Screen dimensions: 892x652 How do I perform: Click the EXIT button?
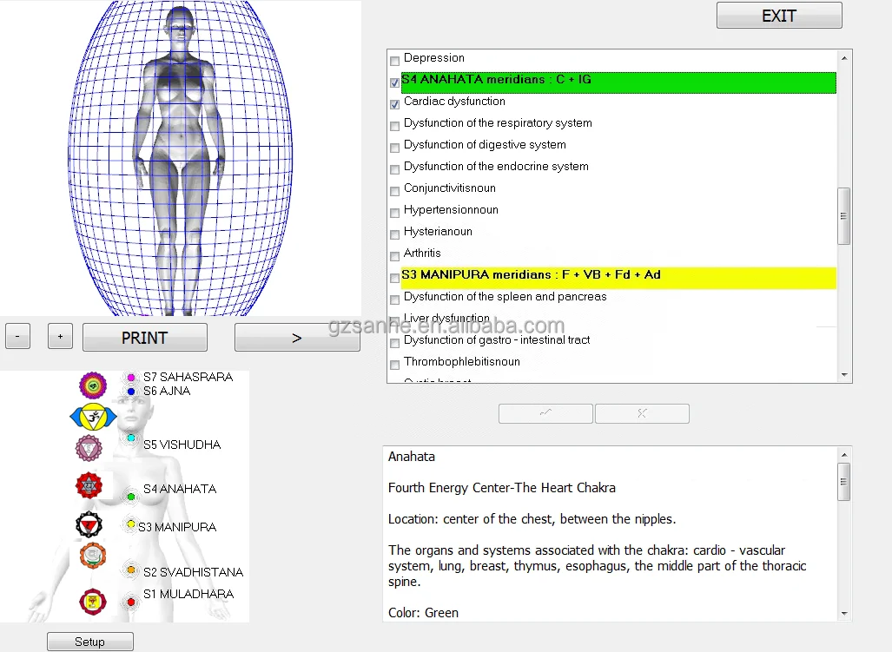click(777, 15)
